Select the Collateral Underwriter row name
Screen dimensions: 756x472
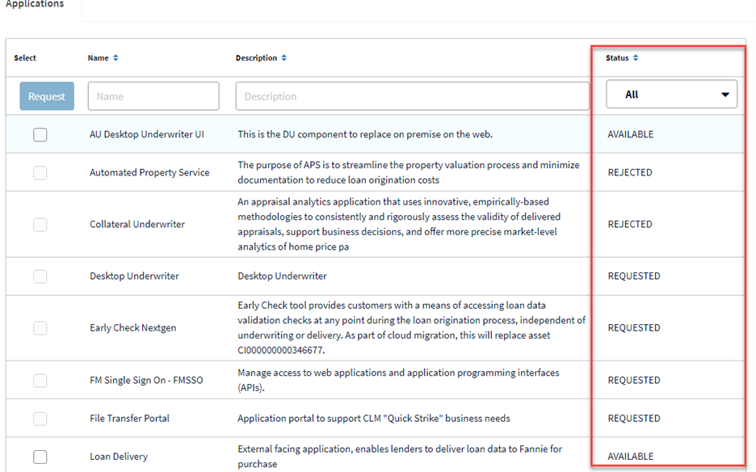[x=137, y=225]
